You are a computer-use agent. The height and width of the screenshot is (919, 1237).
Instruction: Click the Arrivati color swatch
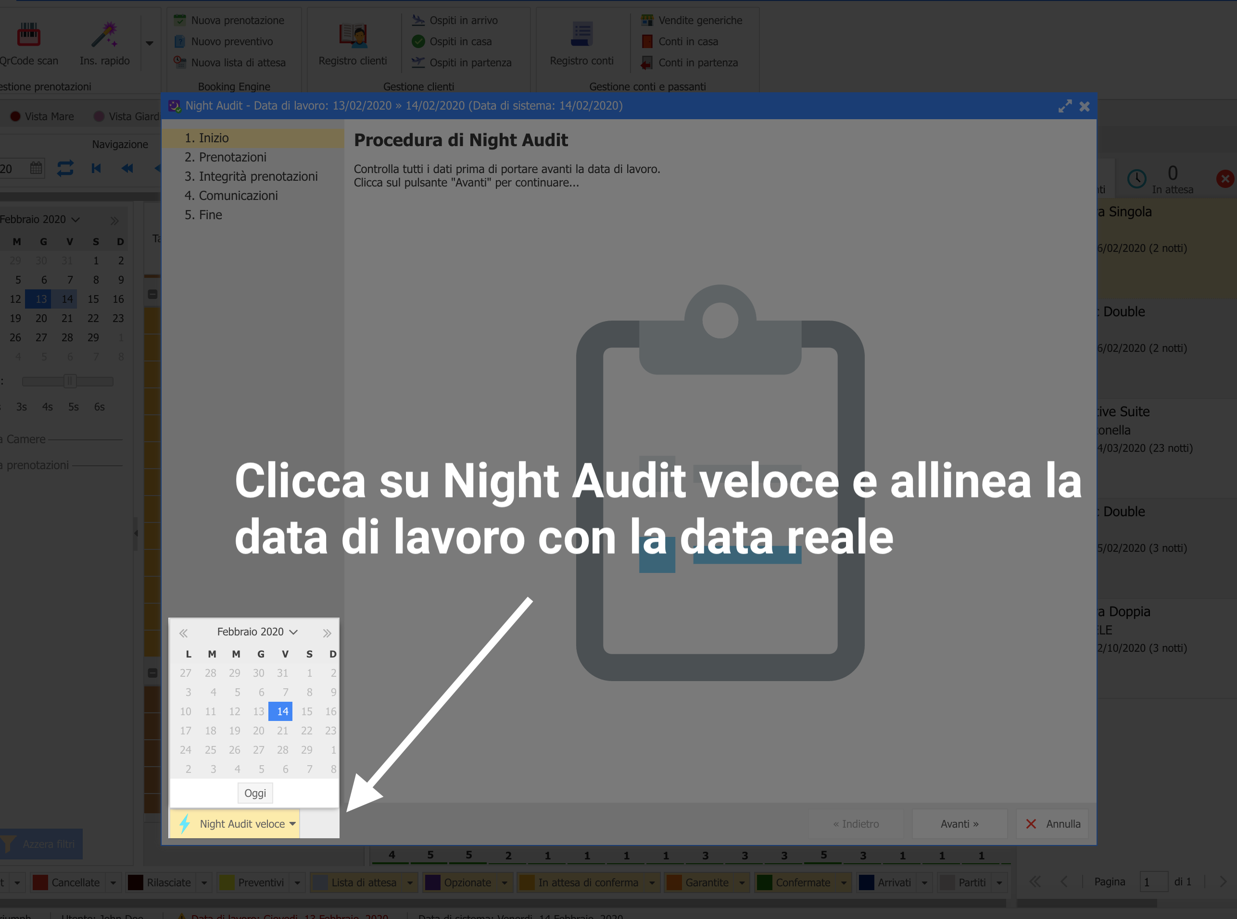pyautogui.click(x=866, y=882)
